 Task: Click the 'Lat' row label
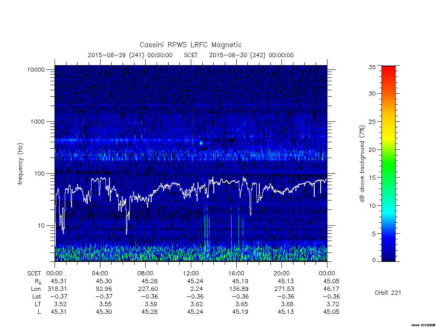pyautogui.click(x=37, y=296)
